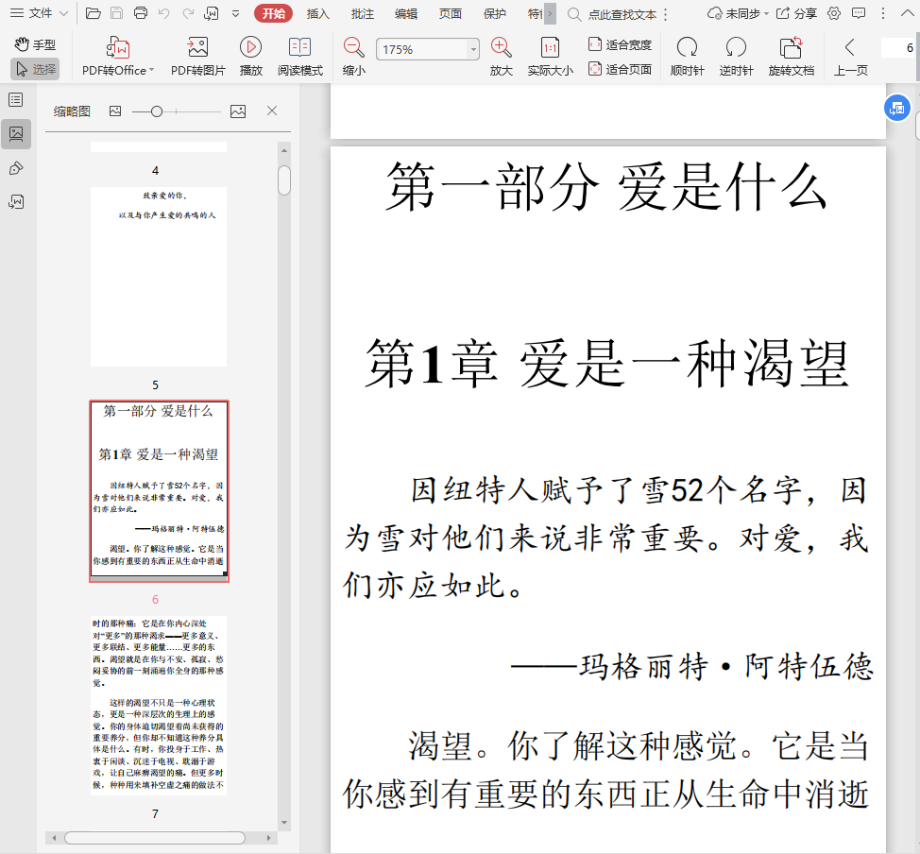Open the 175% zoom level dropdown
Image resolution: width=920 pixels, height=854 pixels.
[473, 49]
